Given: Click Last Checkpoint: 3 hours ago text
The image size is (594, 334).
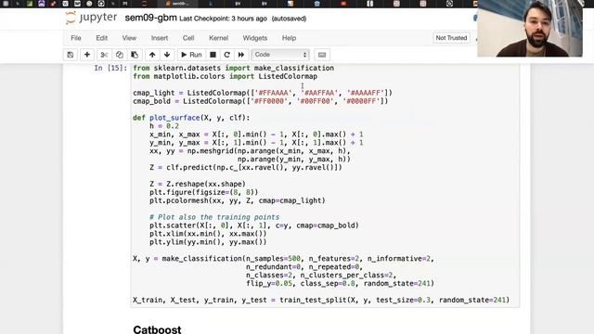Looking at the screenshot, I should click(223, 19).
